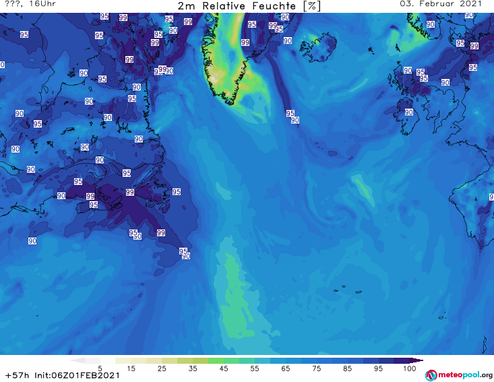Viewport: 494px width, 382px height.
Task: Click the colorbar tick label '75'
Action: (x=317, y=369)
